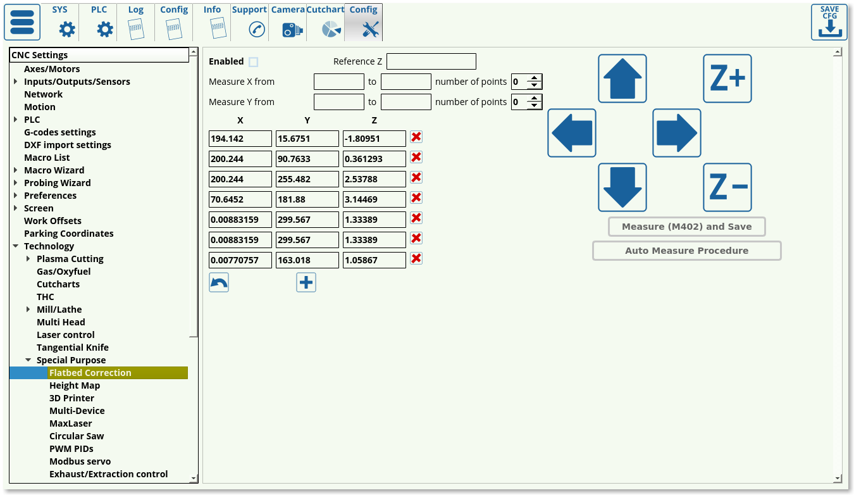The image size is (854, 495).
Task: Click Auto Measure Procedure button
Action: [x=686, y=251]
